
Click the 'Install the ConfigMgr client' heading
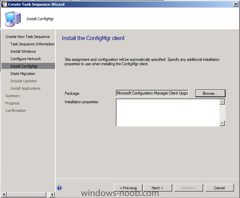tap(93, 38)
